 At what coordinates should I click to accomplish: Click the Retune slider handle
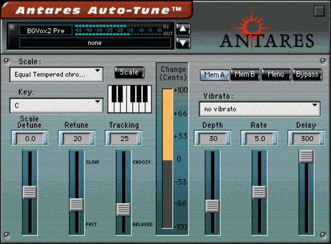pos(77,205)
